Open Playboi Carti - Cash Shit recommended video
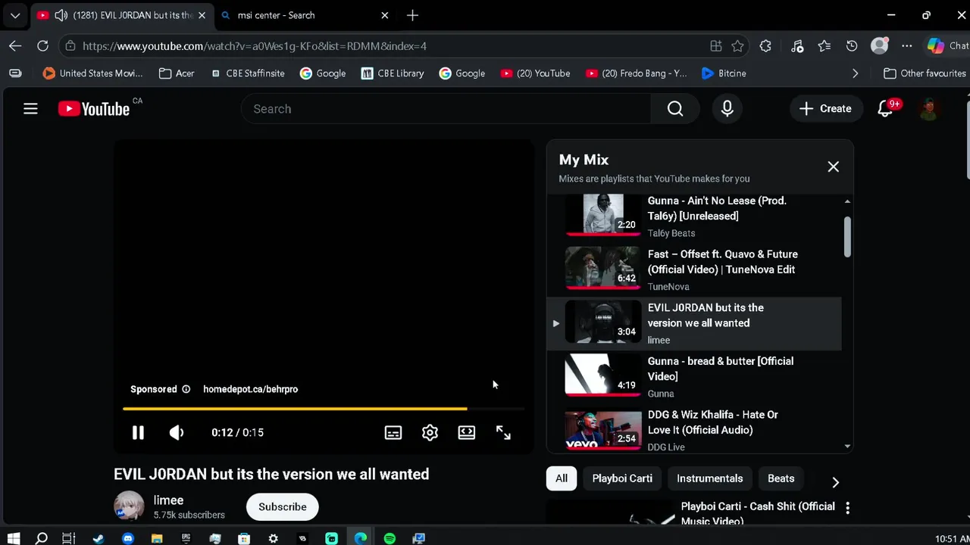Image resolution: width=970 pixels, height=545 pixels. point(758,513)
